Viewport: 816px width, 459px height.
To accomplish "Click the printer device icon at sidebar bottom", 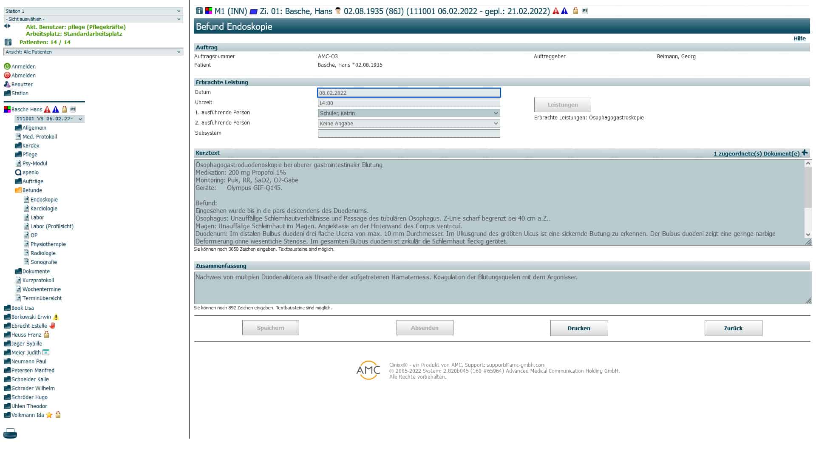I will pyautogui.click(x=10, y=433).
